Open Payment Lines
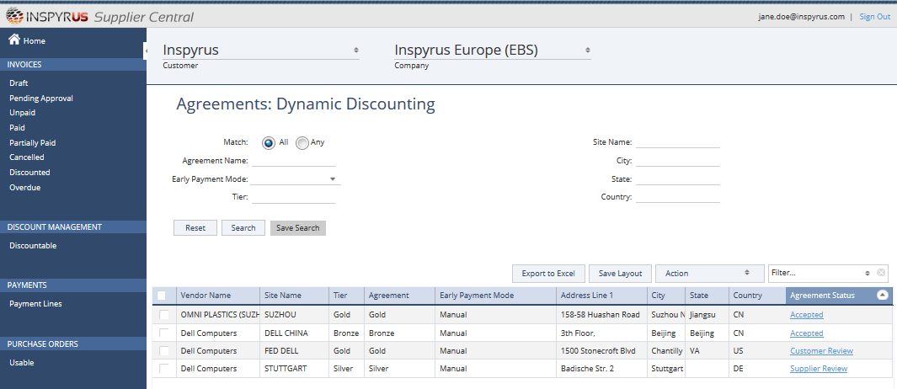The image size is (897, 389). [x=35, y=304]
